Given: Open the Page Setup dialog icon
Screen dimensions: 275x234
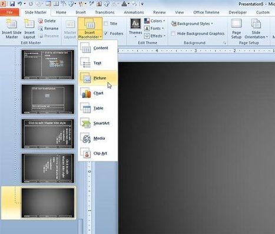Looking at the screenshot, I should [236, 24].
